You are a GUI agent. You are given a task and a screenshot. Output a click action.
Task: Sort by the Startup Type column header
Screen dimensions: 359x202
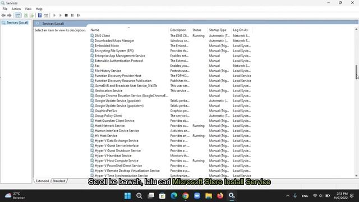pyautogui.click(x=219, y=30)
